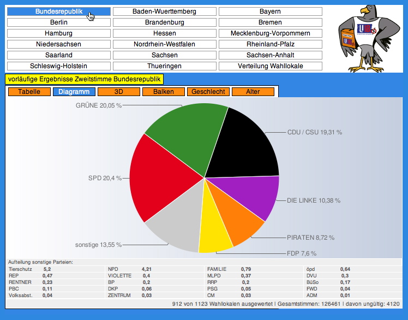
Task: Open Nordrhein-Westfalen results
Action: (164, 44)
